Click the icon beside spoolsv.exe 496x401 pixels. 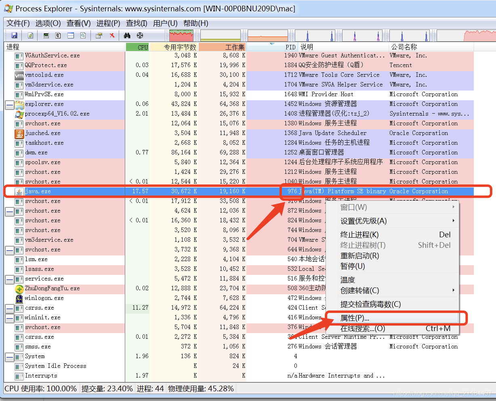coord(19,163)
